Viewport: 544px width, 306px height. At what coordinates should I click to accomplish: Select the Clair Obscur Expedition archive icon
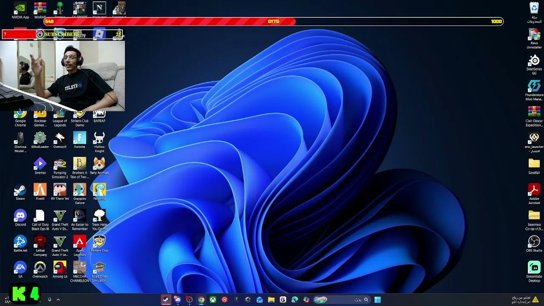(534, 116)
